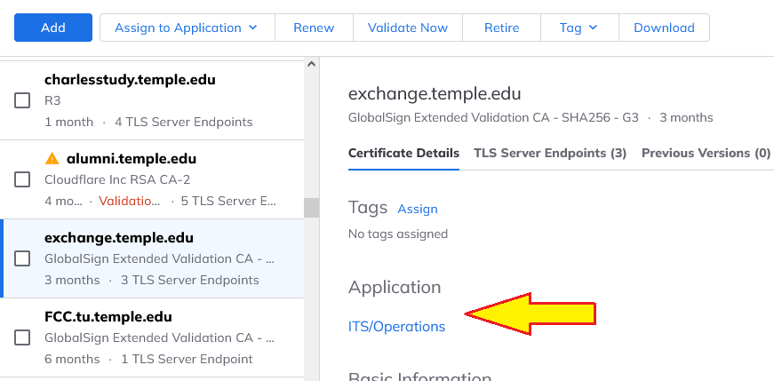Switch to Previous Versions (0) tab
The width and height of the screenshot is (774, 381).
(706, 153)
